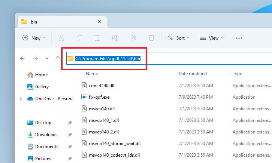
Task: Click the Paste clipboard icon
Action: (97, 38)
